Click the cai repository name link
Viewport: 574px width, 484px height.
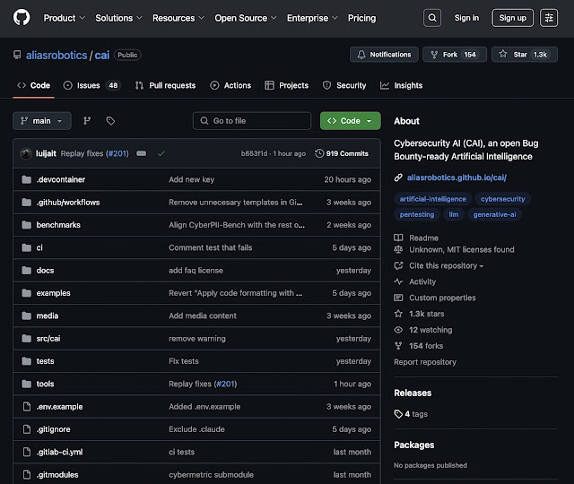[x=102, y=56]
